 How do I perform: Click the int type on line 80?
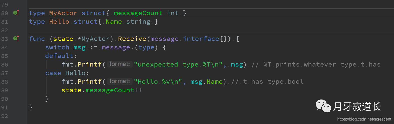click(173, 13)
